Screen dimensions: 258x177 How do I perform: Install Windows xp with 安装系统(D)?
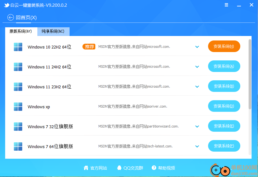coord(224,106)
